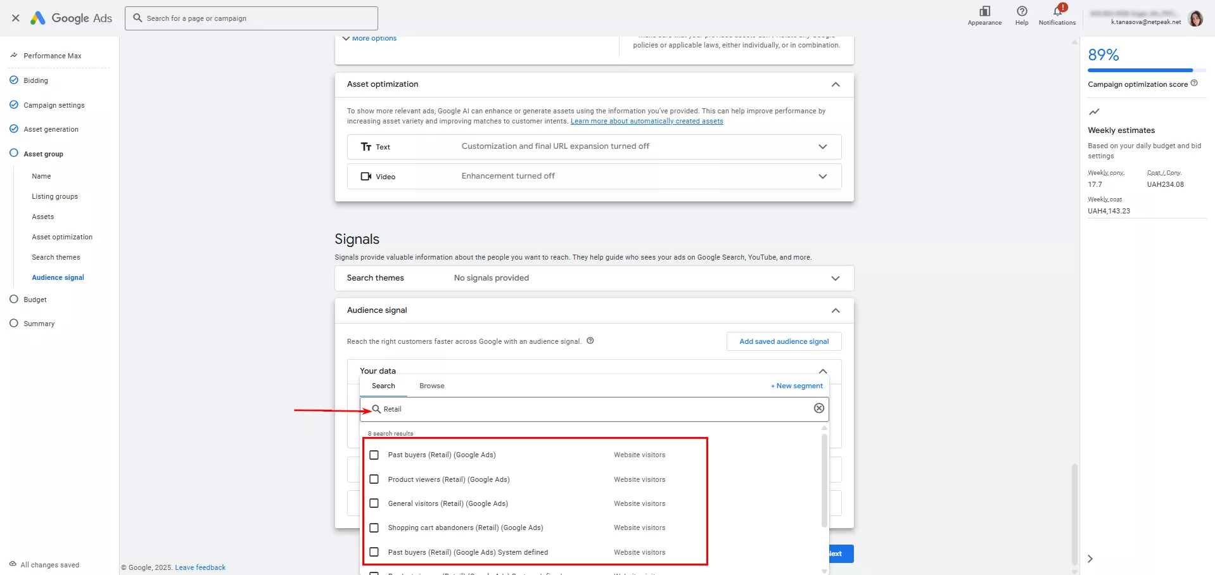Open the user profile avatar
The image size is (1215, 575).
(1195, 18)
